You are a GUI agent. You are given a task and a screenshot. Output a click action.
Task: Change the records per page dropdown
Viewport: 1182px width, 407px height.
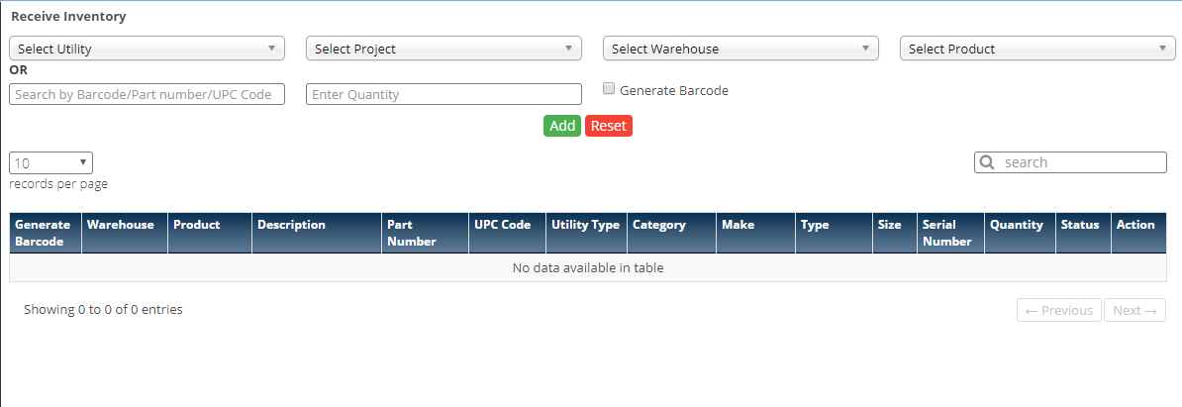tap(50, 163)
